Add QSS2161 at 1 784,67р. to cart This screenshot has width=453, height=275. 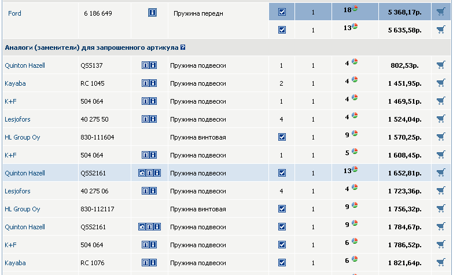(441, 226)
